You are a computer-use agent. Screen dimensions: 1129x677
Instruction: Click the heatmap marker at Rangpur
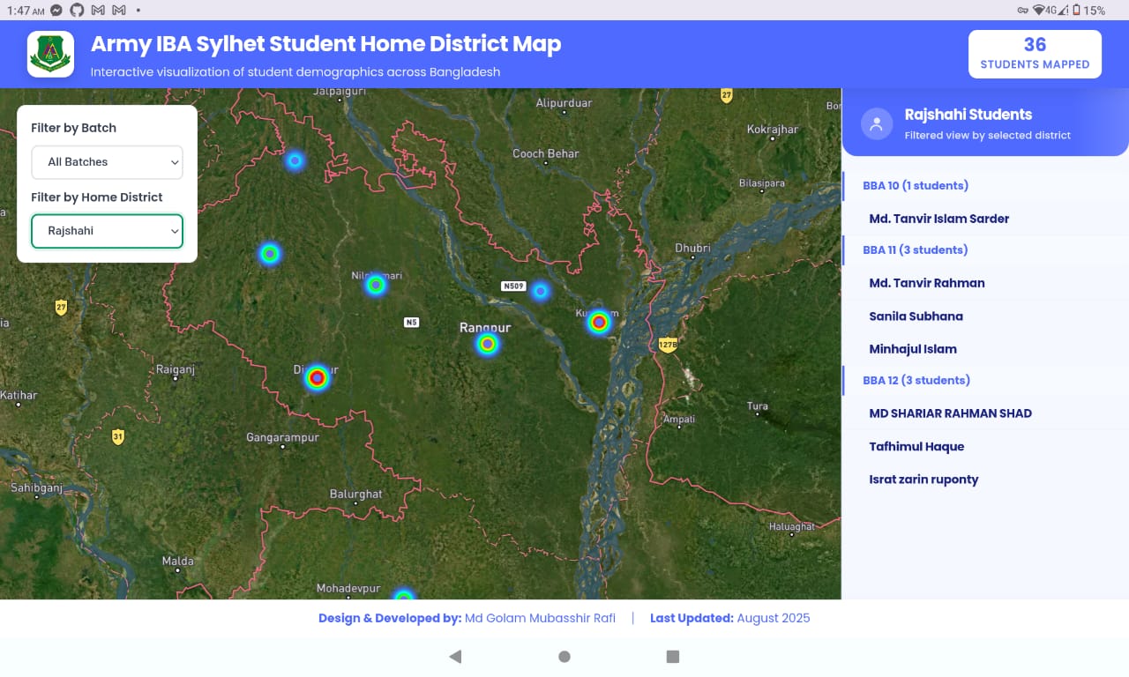487,344
